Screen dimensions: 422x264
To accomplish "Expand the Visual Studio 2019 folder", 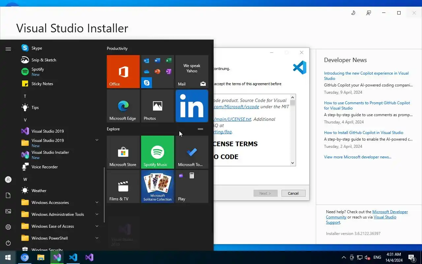I will pyautogui.click(x=61, y=143).
